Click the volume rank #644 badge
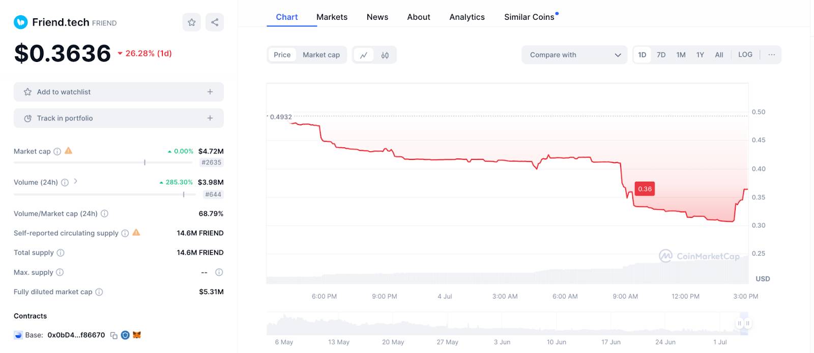The image size is (814, 353). pos(213,195)
